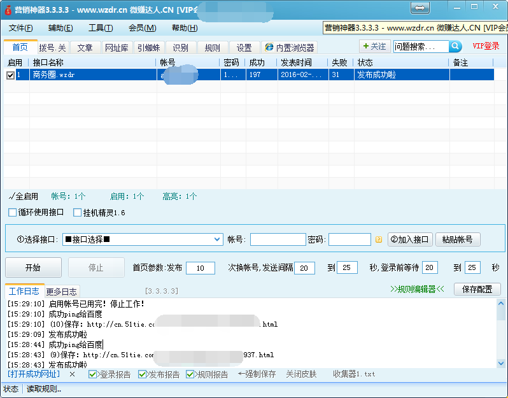The height and width of the screenshot is (398, 508).
Task: Click the 保存配置 button
Action: [477, 289]
